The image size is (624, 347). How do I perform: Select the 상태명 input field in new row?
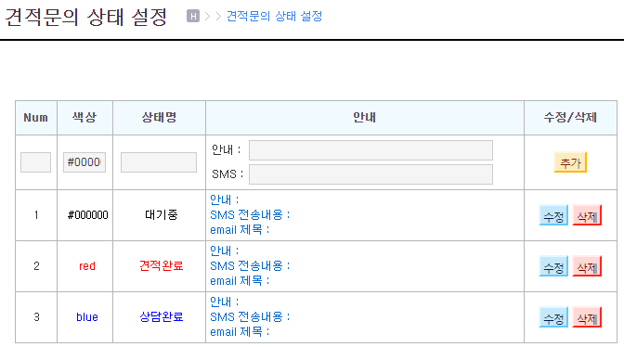159,162
